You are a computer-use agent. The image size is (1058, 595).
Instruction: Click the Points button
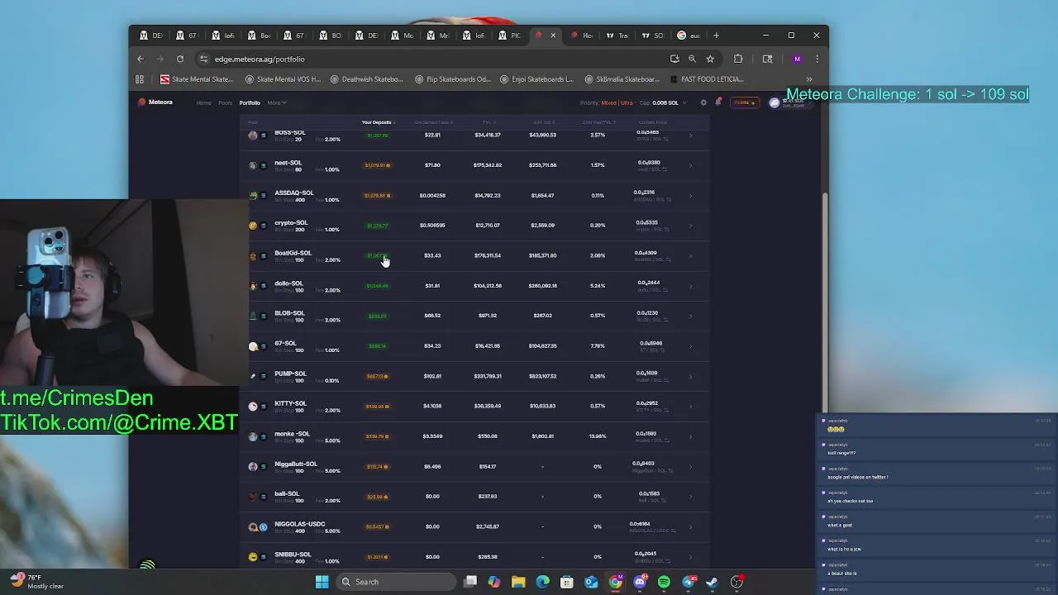744,102
